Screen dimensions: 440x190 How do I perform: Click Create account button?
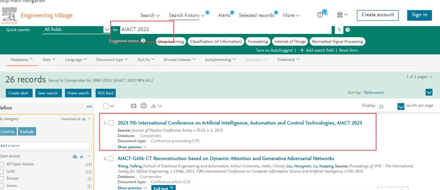(378, 15)
